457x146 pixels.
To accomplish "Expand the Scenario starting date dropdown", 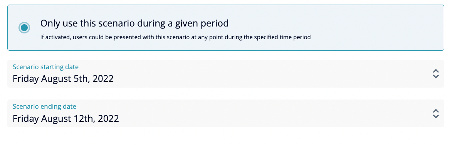I will click(225, 74).
